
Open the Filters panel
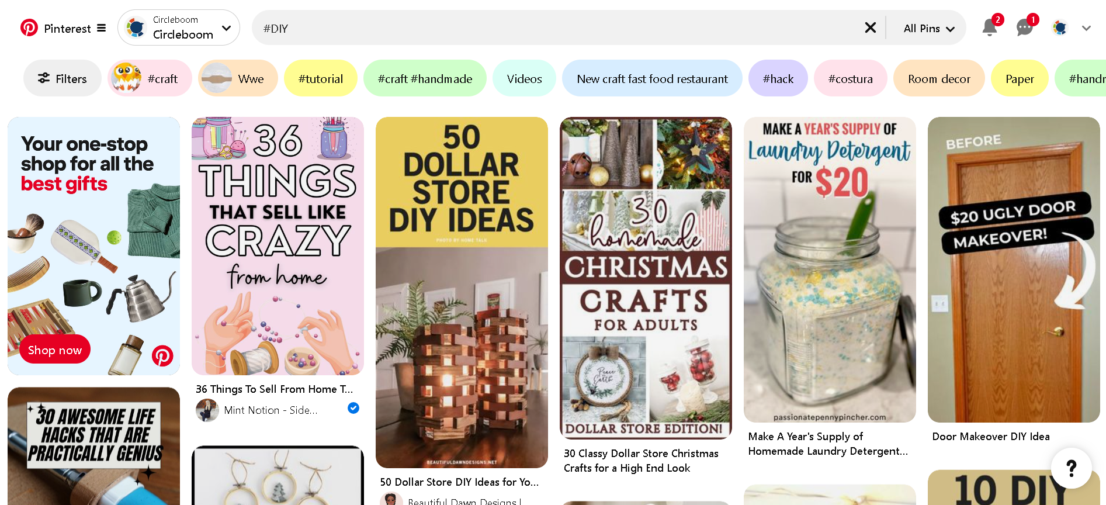(x=62, y=78)
